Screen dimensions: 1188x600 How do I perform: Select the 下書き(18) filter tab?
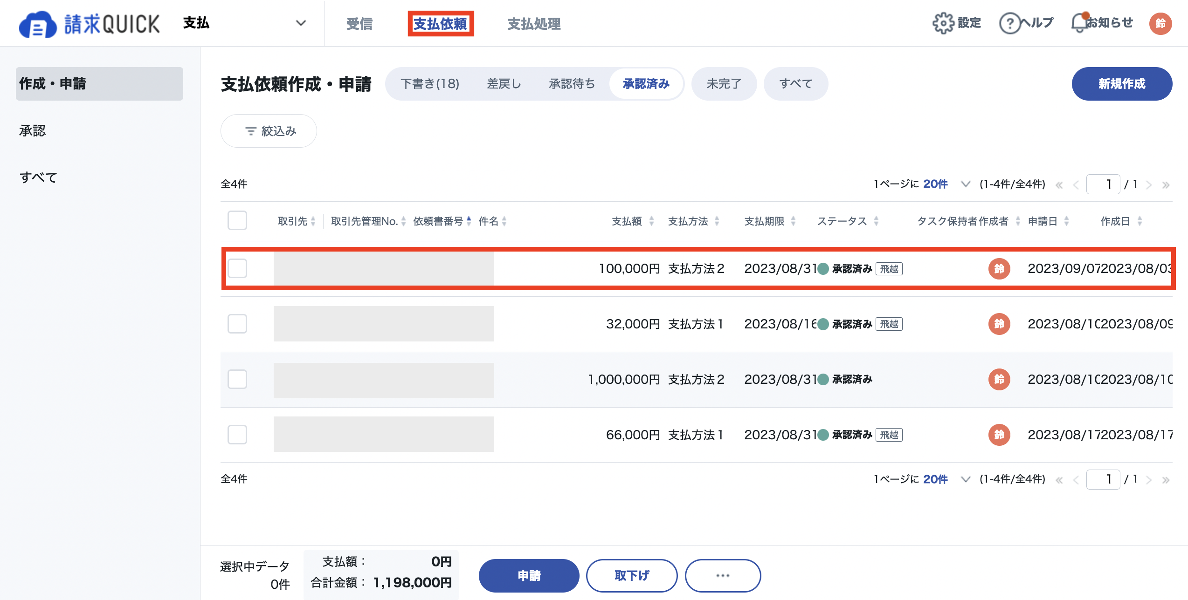tap(430, 84)
